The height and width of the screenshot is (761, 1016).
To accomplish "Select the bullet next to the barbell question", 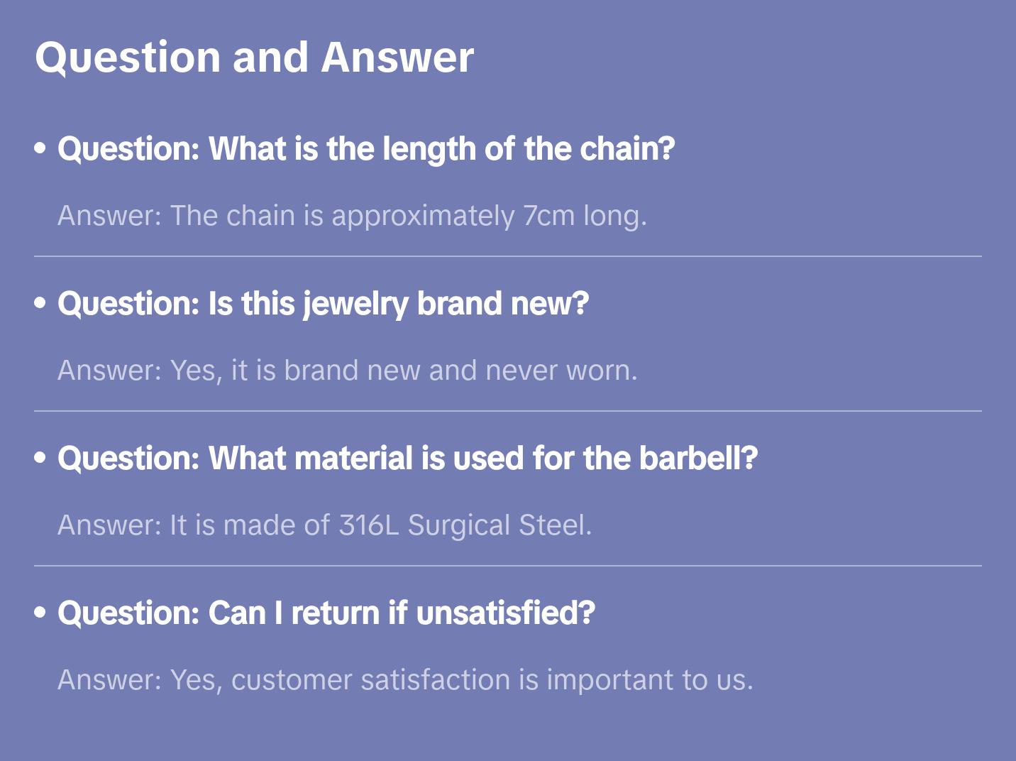I will [x=40, y=458].
